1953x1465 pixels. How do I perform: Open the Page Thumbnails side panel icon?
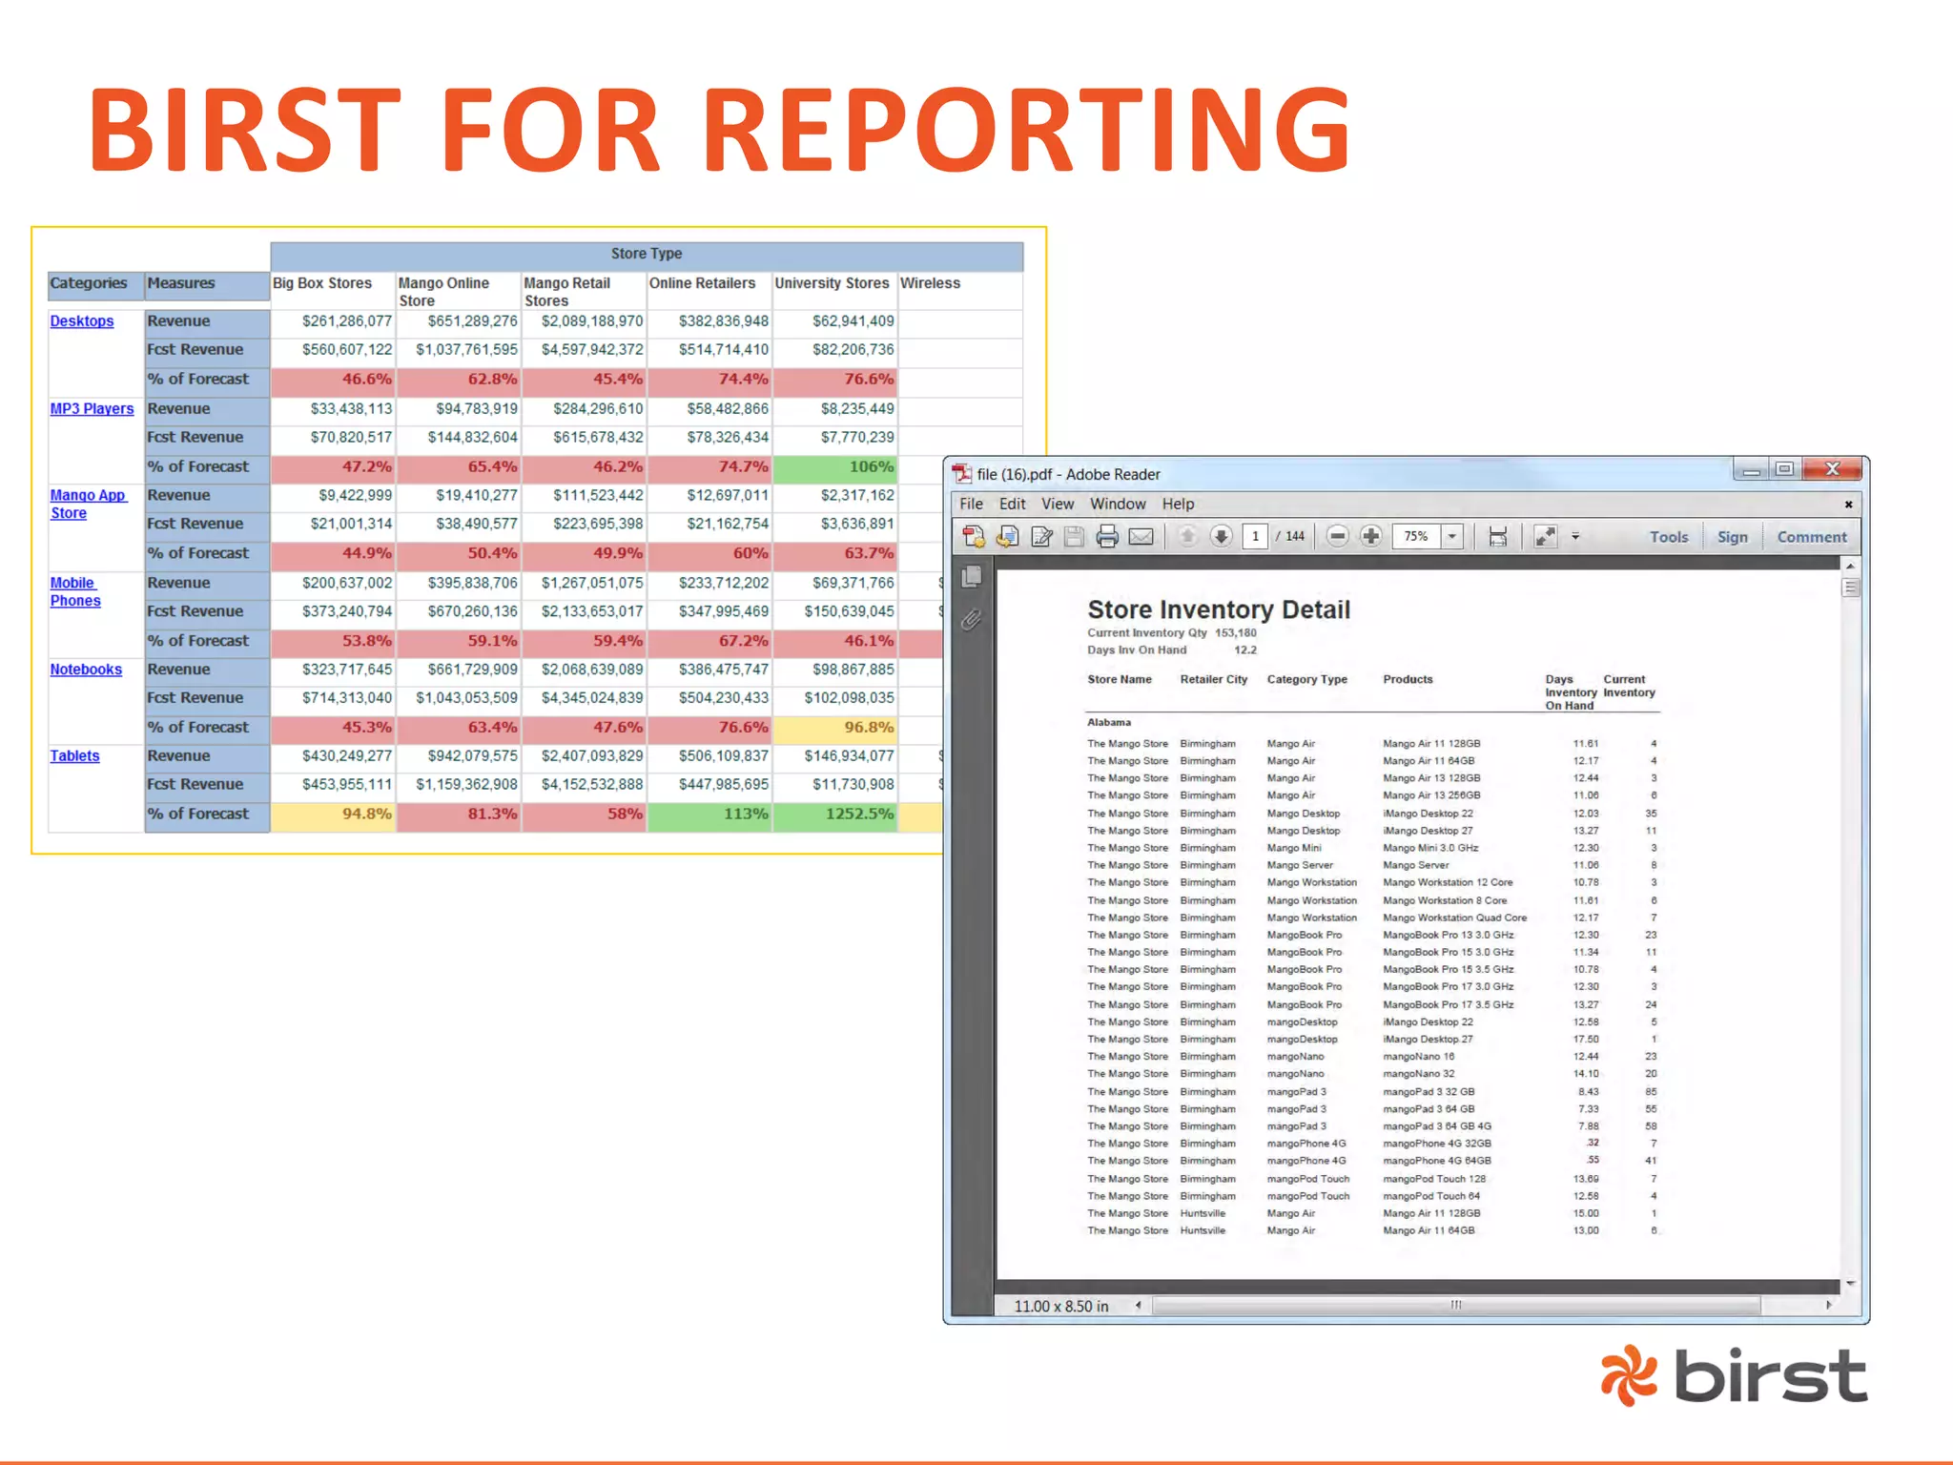(x=972, y=576)
